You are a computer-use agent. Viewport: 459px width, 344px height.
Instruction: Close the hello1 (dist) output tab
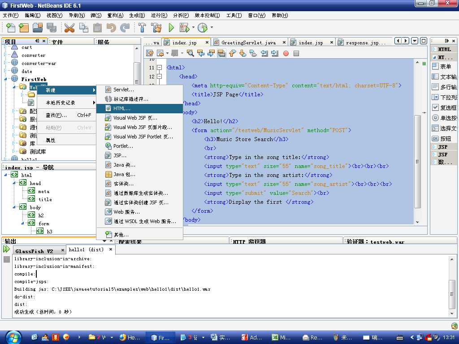111,249
